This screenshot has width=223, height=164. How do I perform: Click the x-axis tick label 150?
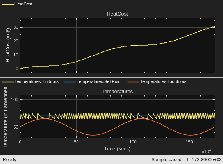(189, 142)
